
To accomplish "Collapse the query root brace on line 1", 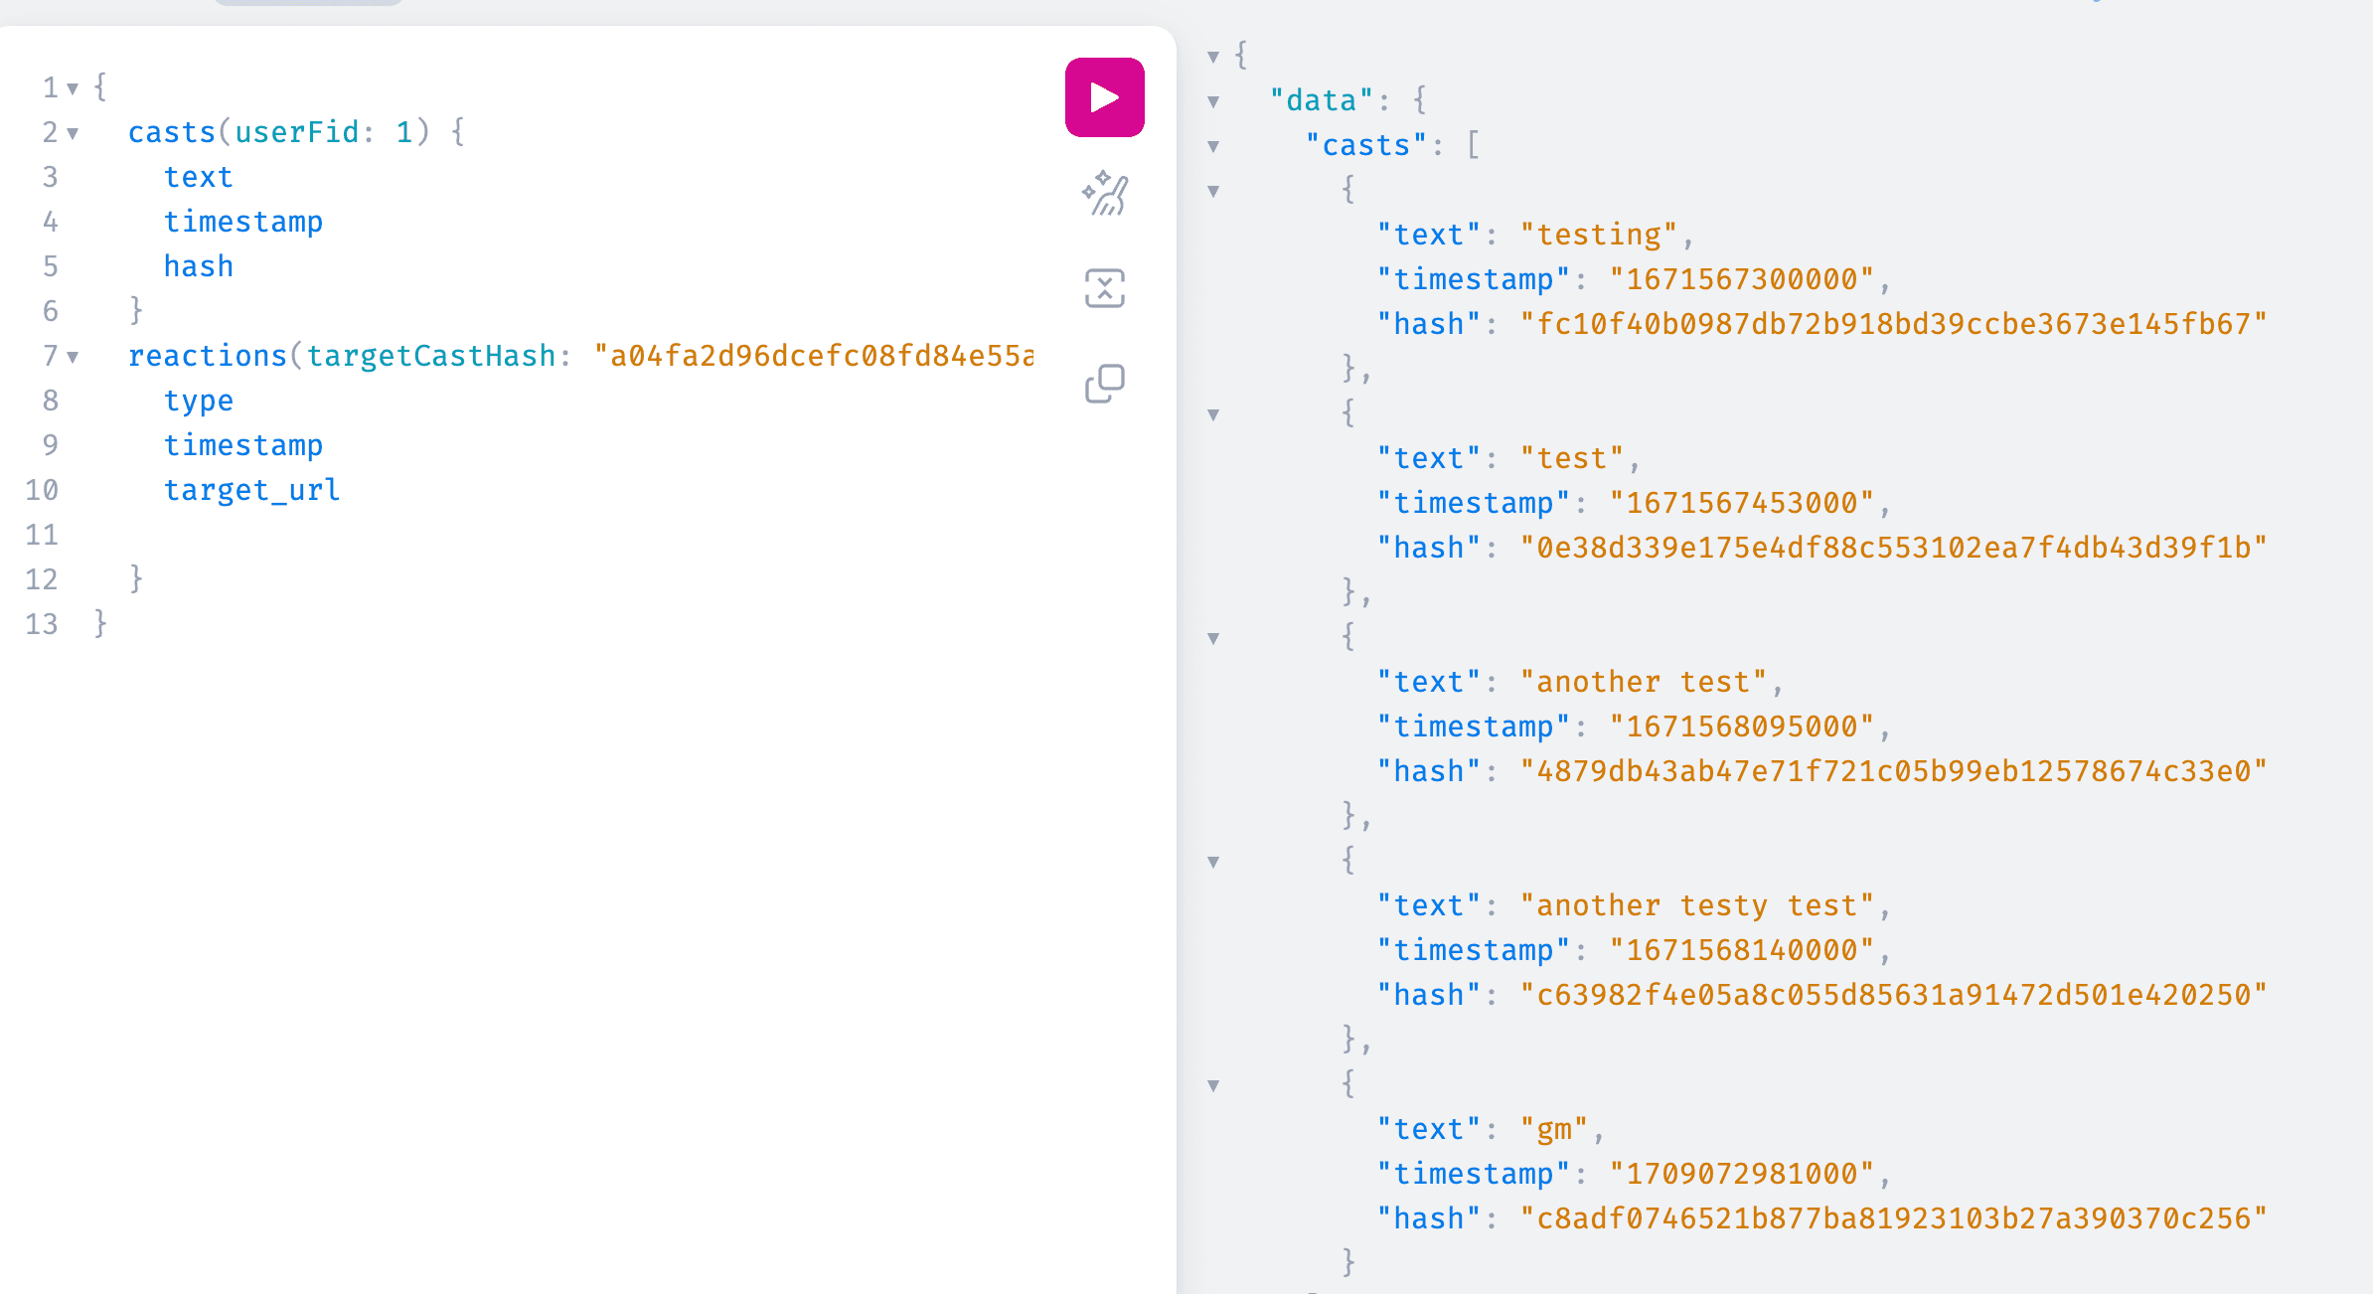I will 73,88.
